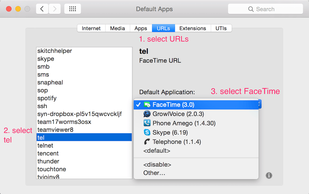309x194 pixels.
Task: Select the sop URL scheme
Action: click(84, 90)
